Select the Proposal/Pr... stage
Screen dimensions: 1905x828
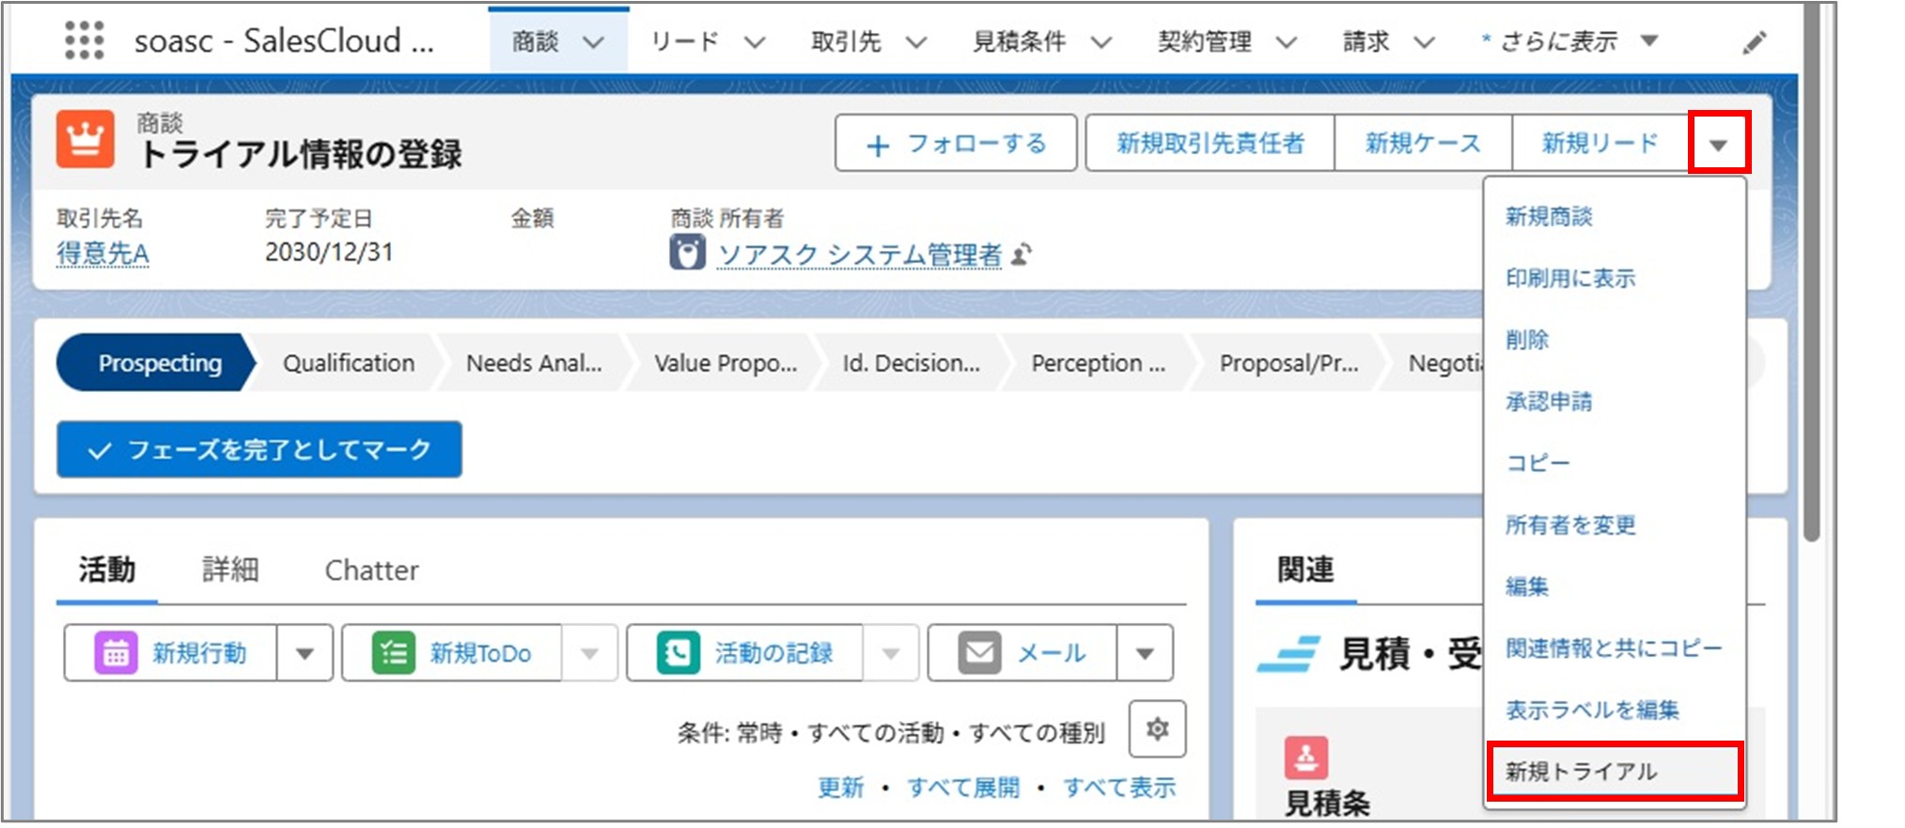pos(1288,363)
